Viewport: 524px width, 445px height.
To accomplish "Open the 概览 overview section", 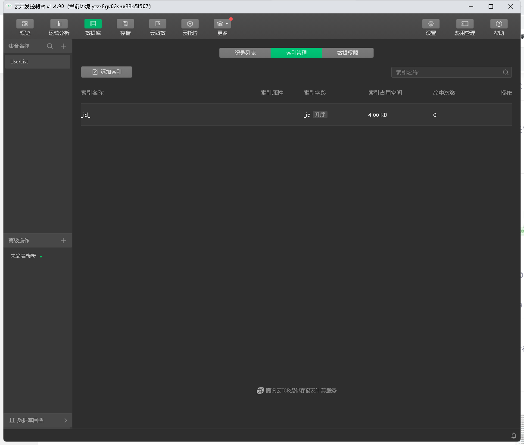I will 25,28.
